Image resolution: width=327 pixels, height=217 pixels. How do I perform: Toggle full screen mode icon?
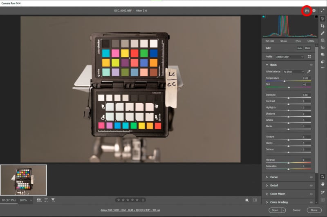click(x=323, y=11)
